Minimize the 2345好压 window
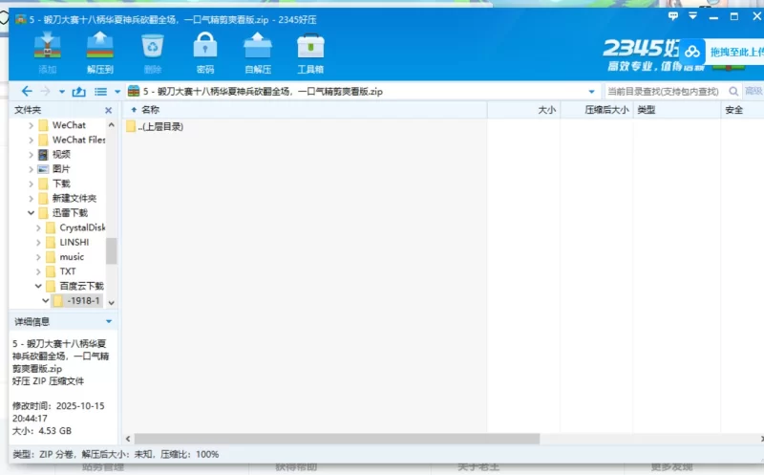Image resolution: width=764 pixels, height=475 pixels. tap(713, 16)
